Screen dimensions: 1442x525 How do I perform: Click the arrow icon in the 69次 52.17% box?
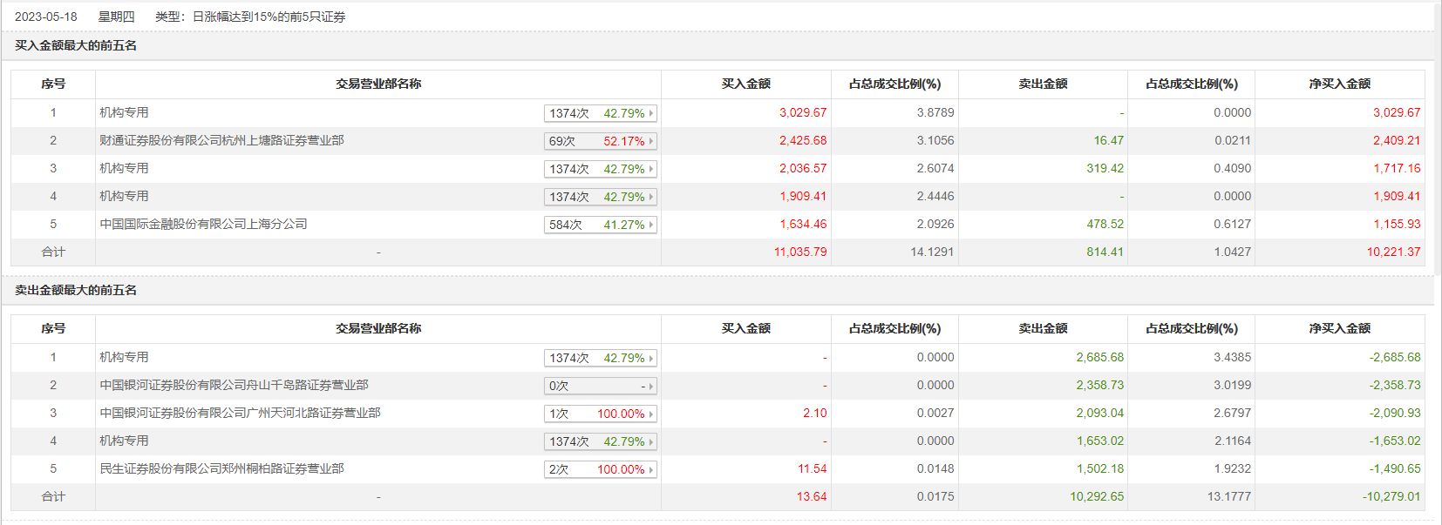point(651,141)
